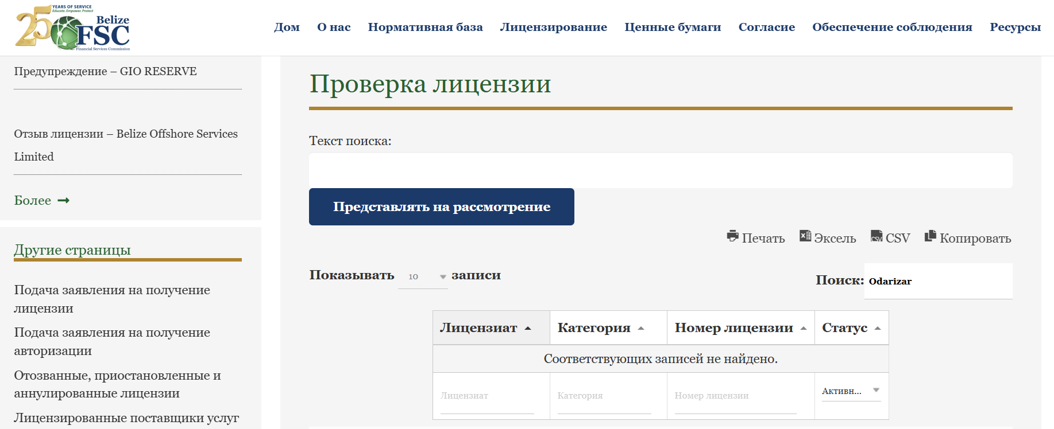The width and height of the screenshot is (1054, 429).
Task: Click the Номер лицензии filter input
Action: point(735,396)
